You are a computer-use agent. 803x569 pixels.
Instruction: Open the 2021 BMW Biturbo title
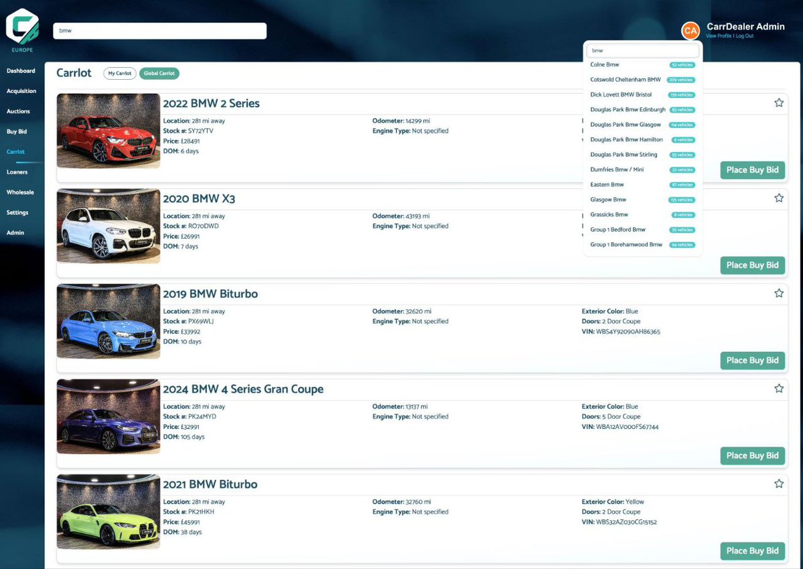click(x=210, y=485)
